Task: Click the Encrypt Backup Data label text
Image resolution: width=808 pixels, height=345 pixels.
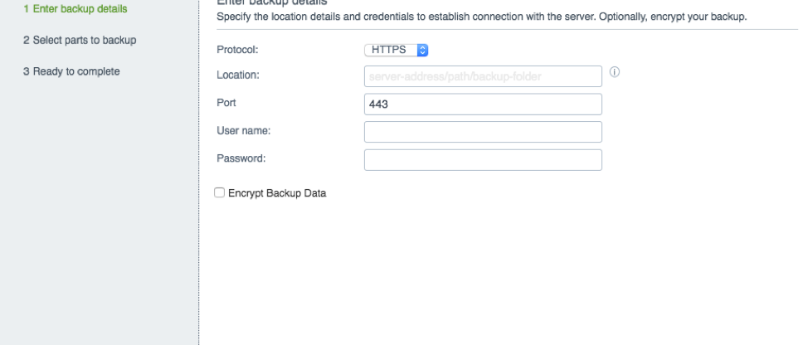Action: [277, 193]
